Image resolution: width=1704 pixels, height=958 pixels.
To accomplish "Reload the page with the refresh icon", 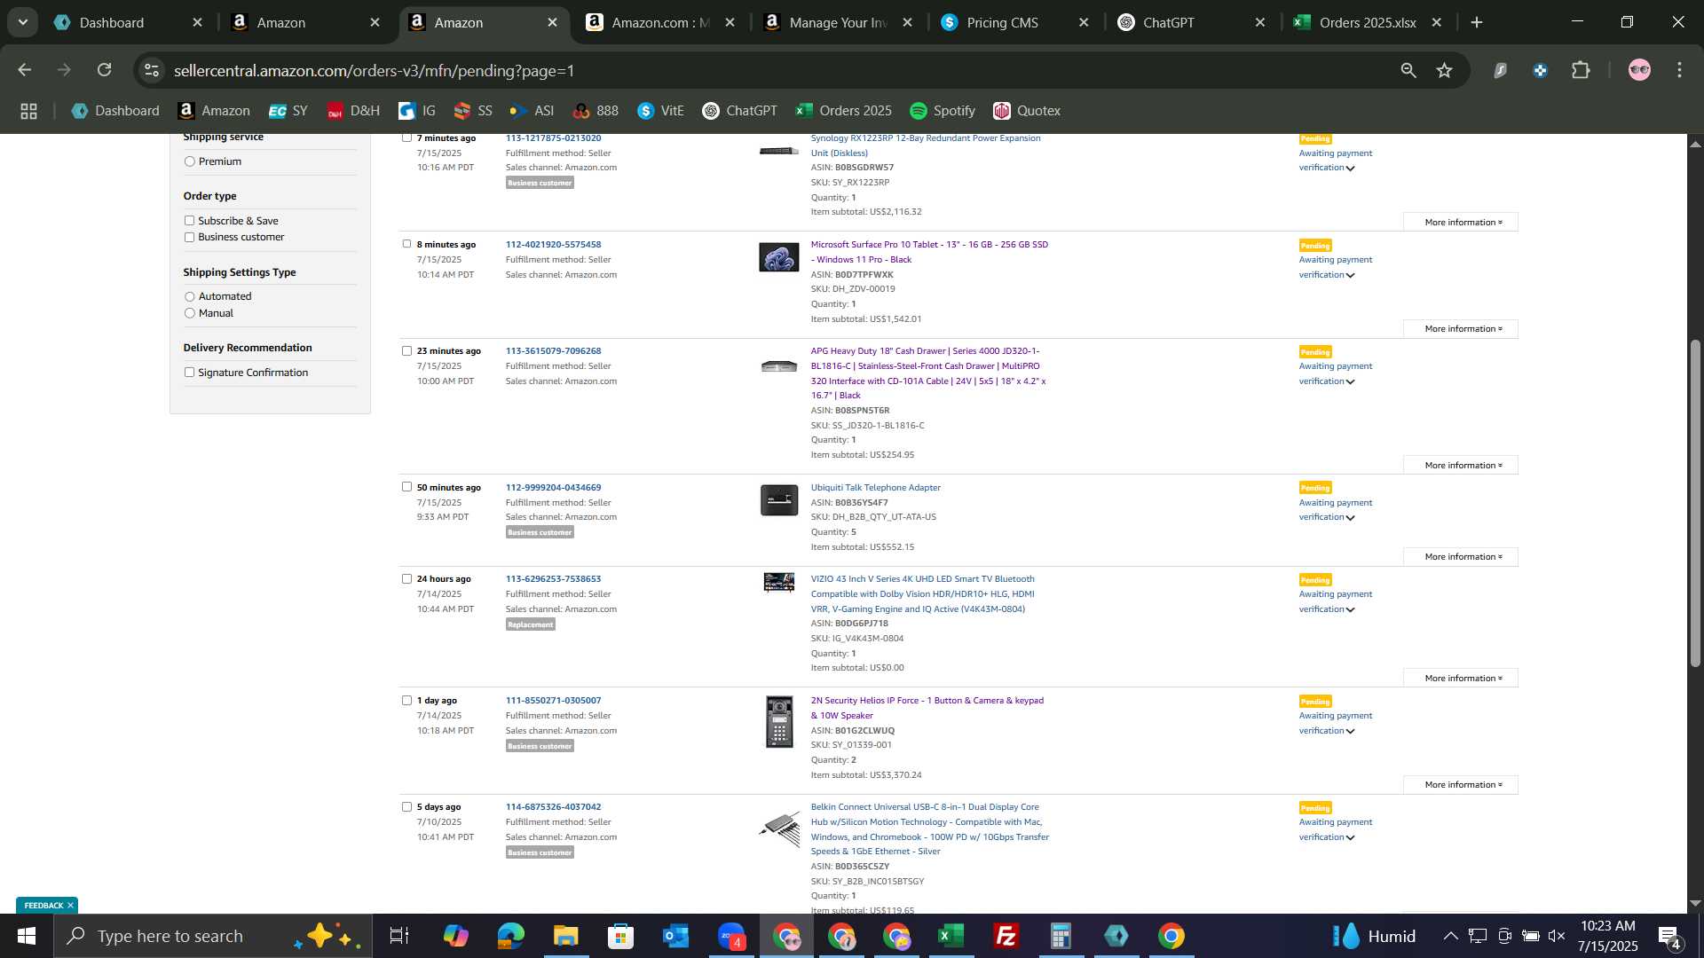I will (x=105, y=70).
